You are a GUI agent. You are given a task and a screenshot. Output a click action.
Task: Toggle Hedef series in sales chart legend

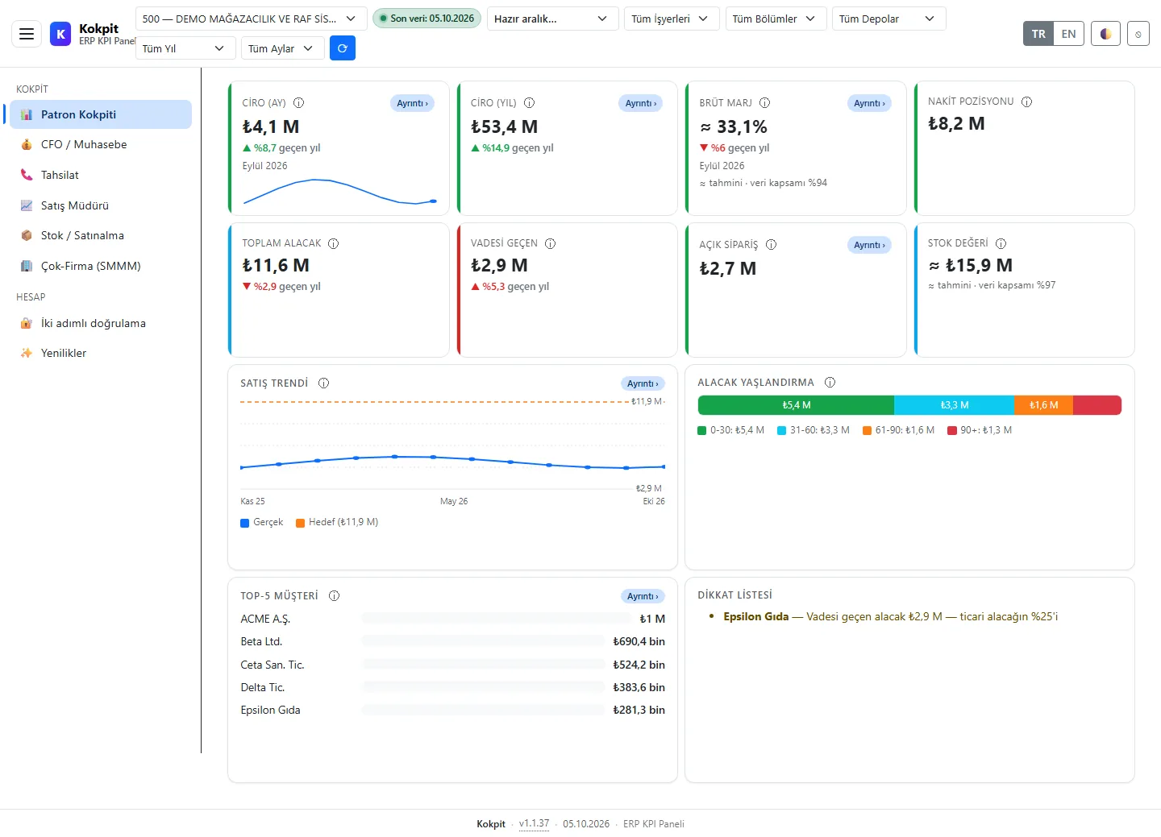[x=337, y=522]
